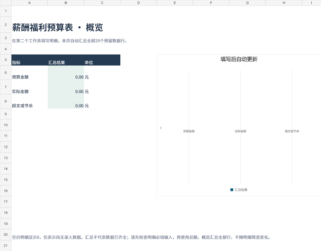The width and height of the screenshot is (321, 251).
Task: Select the 0.00 value for 超支或节余
Action: pos(66,101)
